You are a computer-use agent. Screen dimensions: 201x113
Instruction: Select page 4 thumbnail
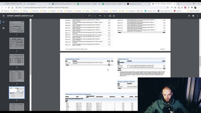(17, 76)
